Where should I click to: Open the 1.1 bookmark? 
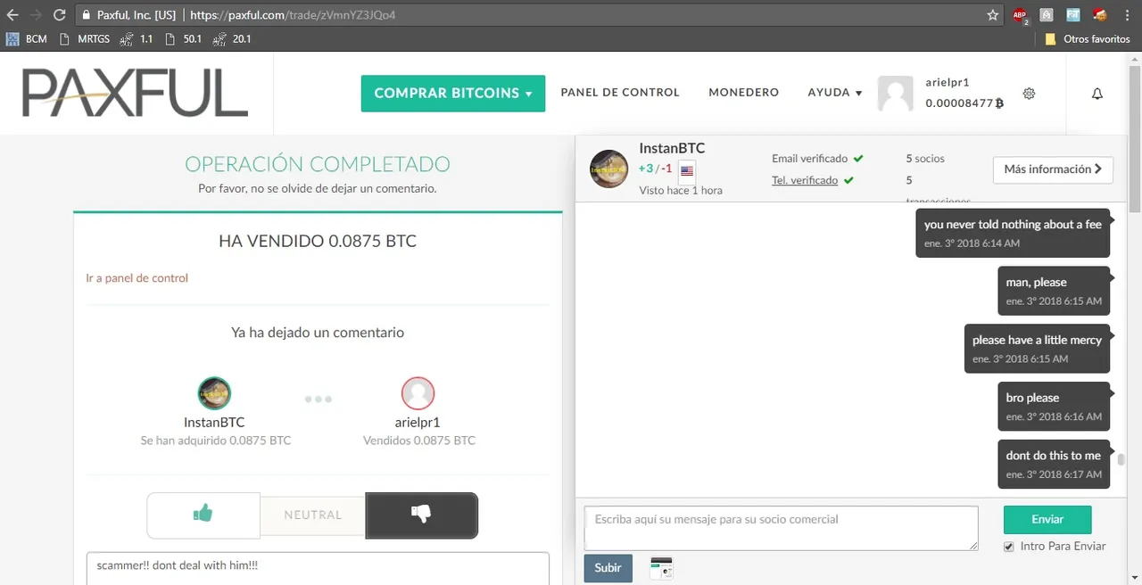coord(137,39)
